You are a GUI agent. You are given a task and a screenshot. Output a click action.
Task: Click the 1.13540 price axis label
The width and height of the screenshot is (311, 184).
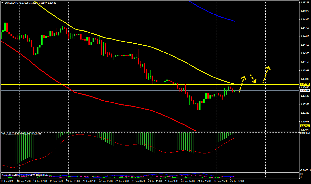(305, 96)
